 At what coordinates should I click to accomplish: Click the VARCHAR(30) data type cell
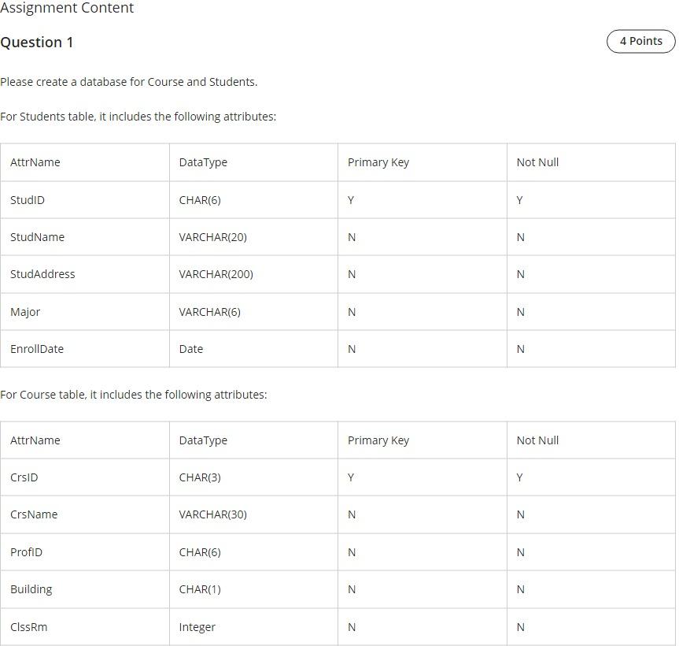click(x=254, y=514)
